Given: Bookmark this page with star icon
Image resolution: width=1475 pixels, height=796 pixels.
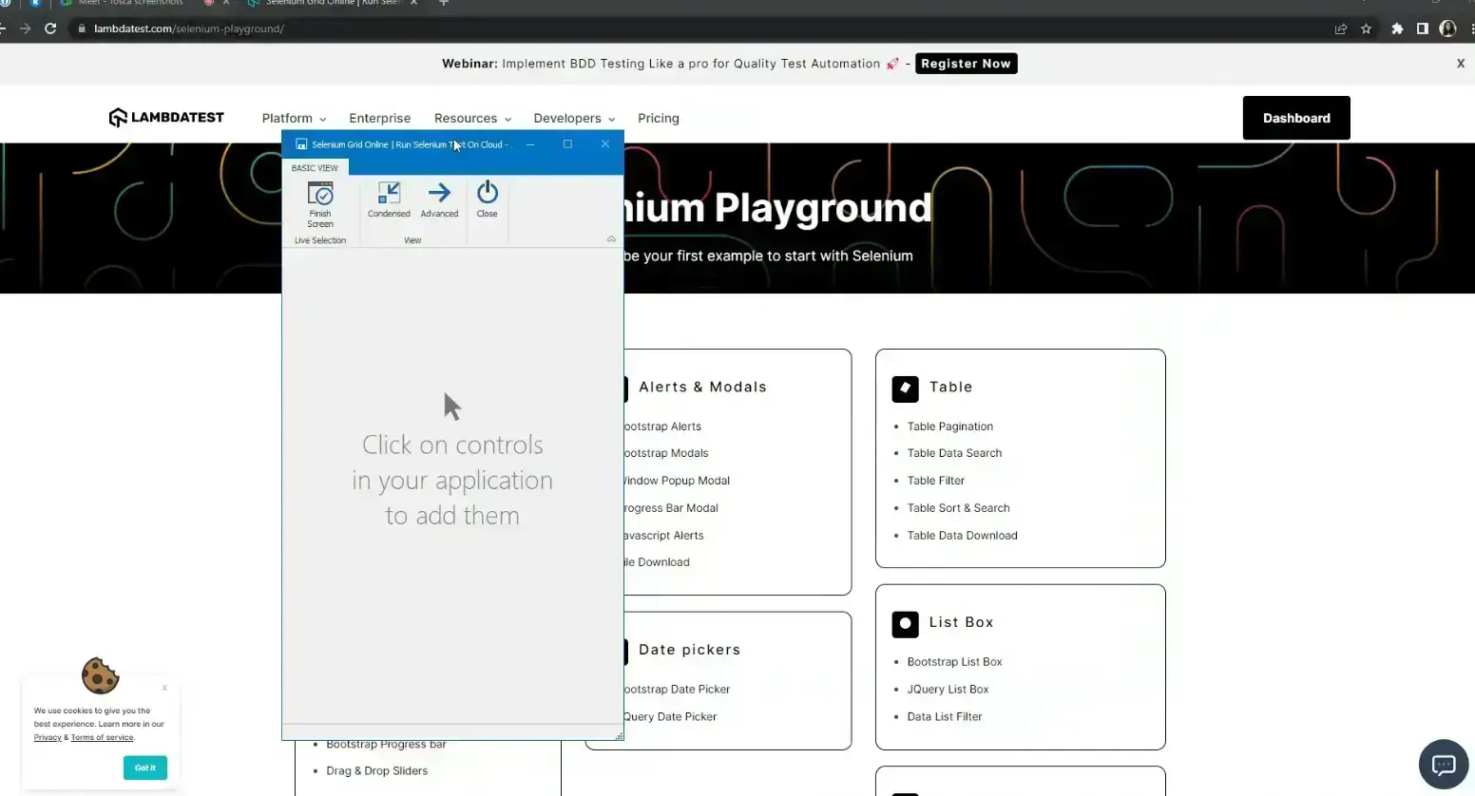Looking at the screenshot, I should pyautogui.click(x=1366, y=28).
